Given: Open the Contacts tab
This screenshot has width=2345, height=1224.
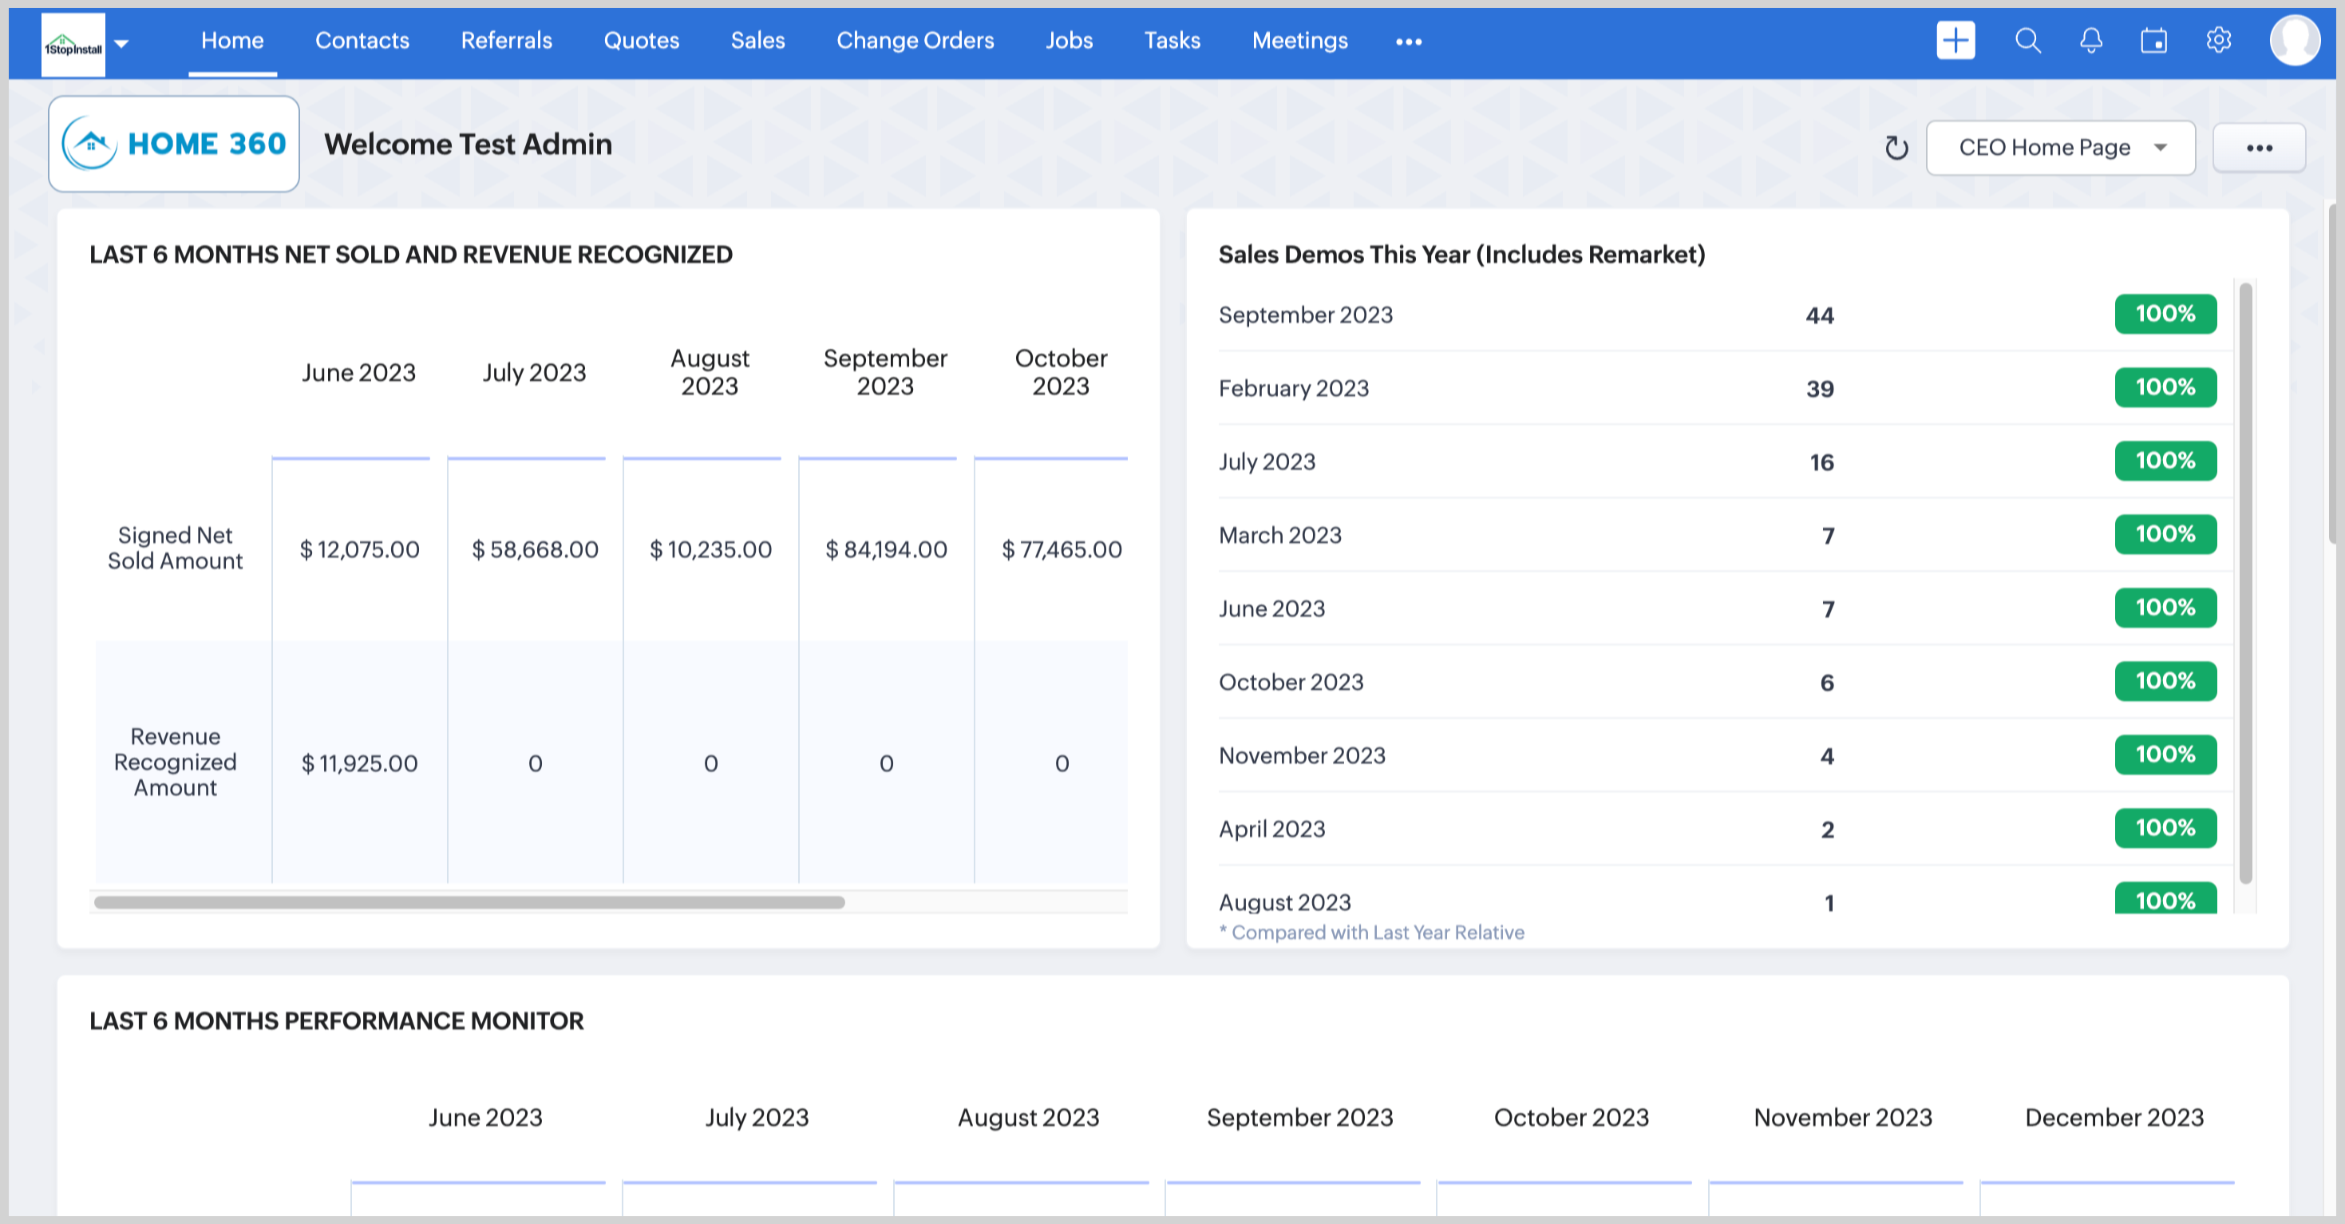Looking at the screenshot, I should pos(362,41).
